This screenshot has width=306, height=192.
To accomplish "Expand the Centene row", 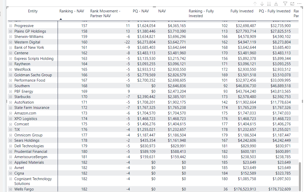I will [11, 53].
